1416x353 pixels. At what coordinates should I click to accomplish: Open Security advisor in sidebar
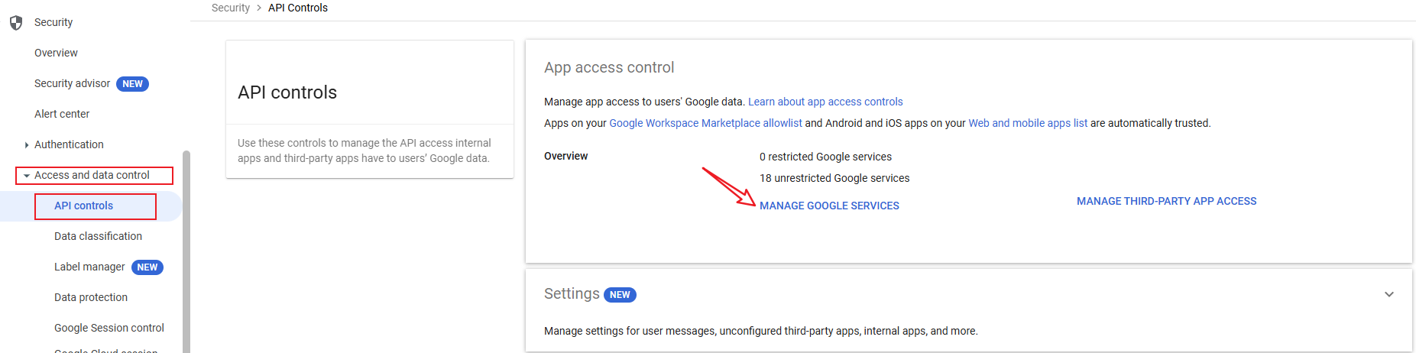(x=72, y=83)
